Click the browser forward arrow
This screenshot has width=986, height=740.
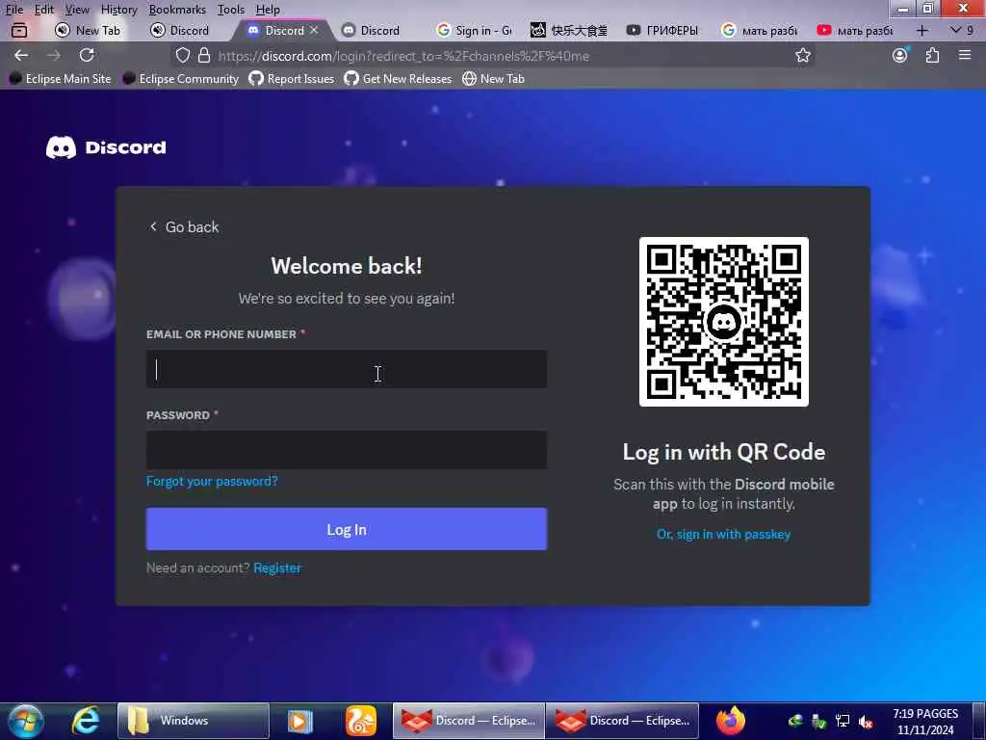pyautogui.click(x=54, y=55)
